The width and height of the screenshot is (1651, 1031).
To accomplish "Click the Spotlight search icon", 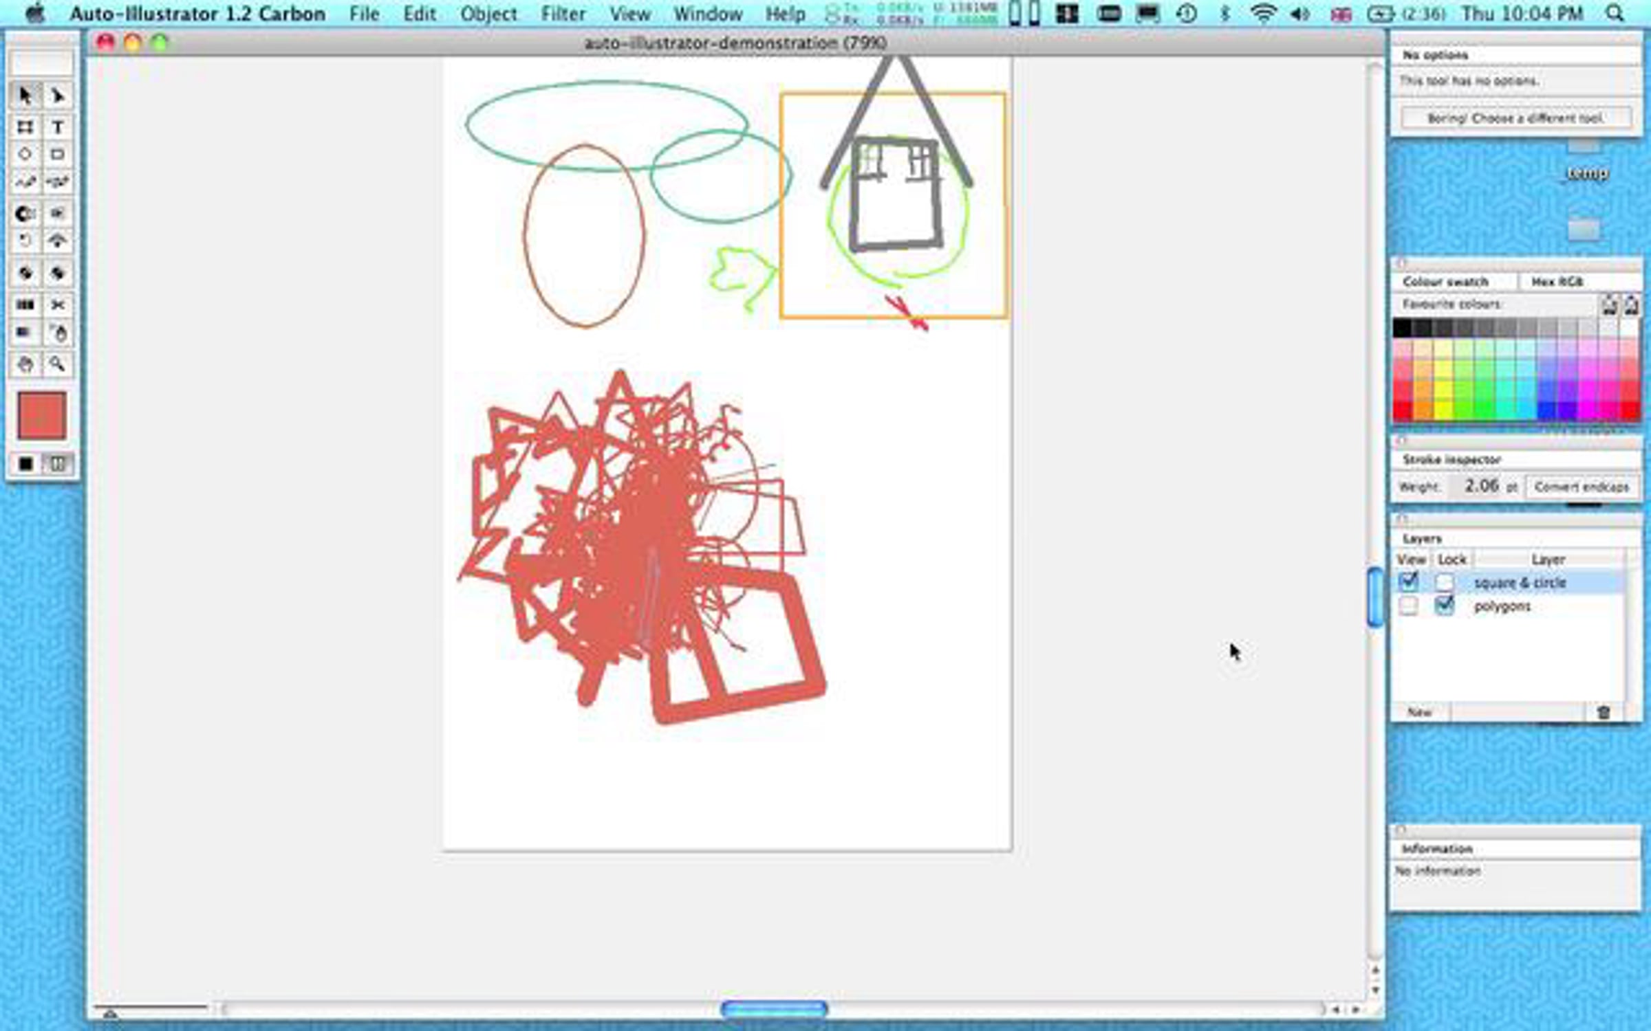I will click(x=1615, y=13).
